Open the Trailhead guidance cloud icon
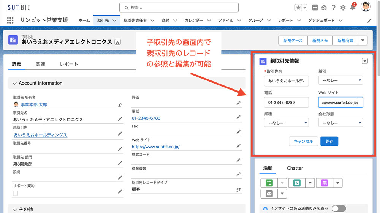Viewport: 380px width, 213px height. (324, 8)
